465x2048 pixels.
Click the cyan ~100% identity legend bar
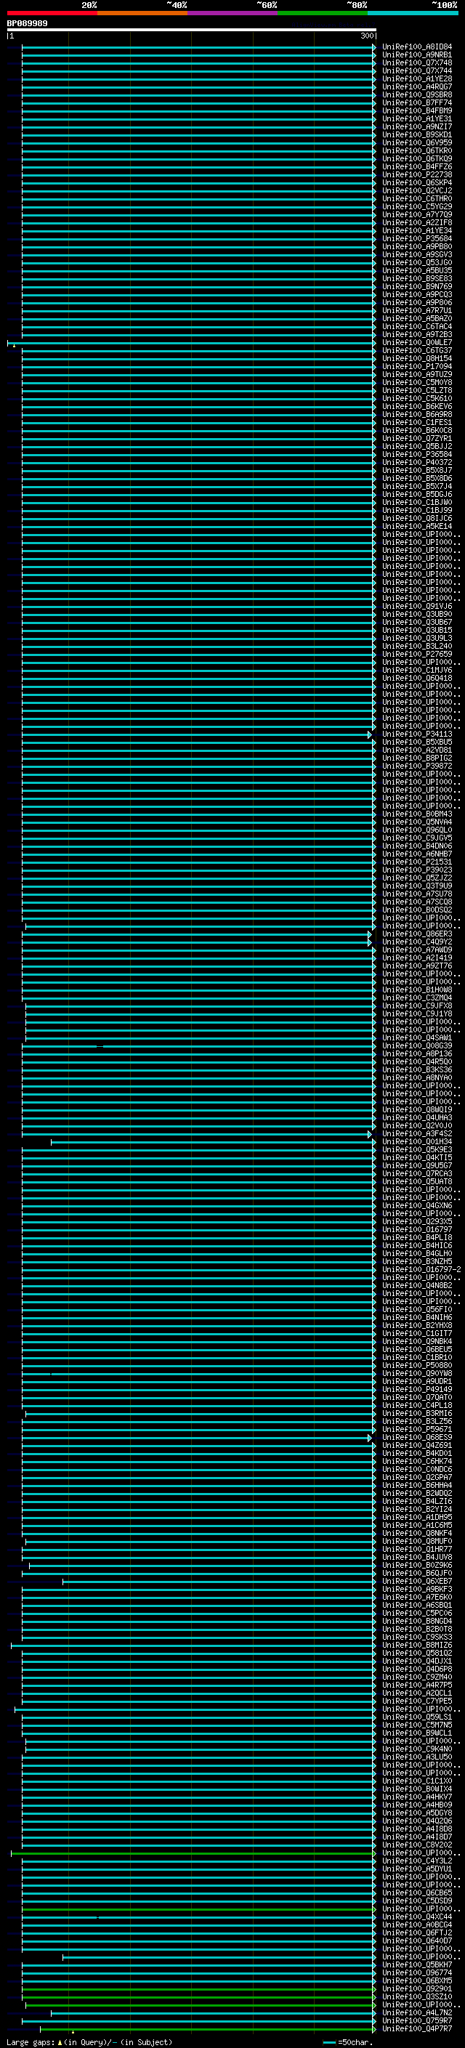click(x=413, y=13)
